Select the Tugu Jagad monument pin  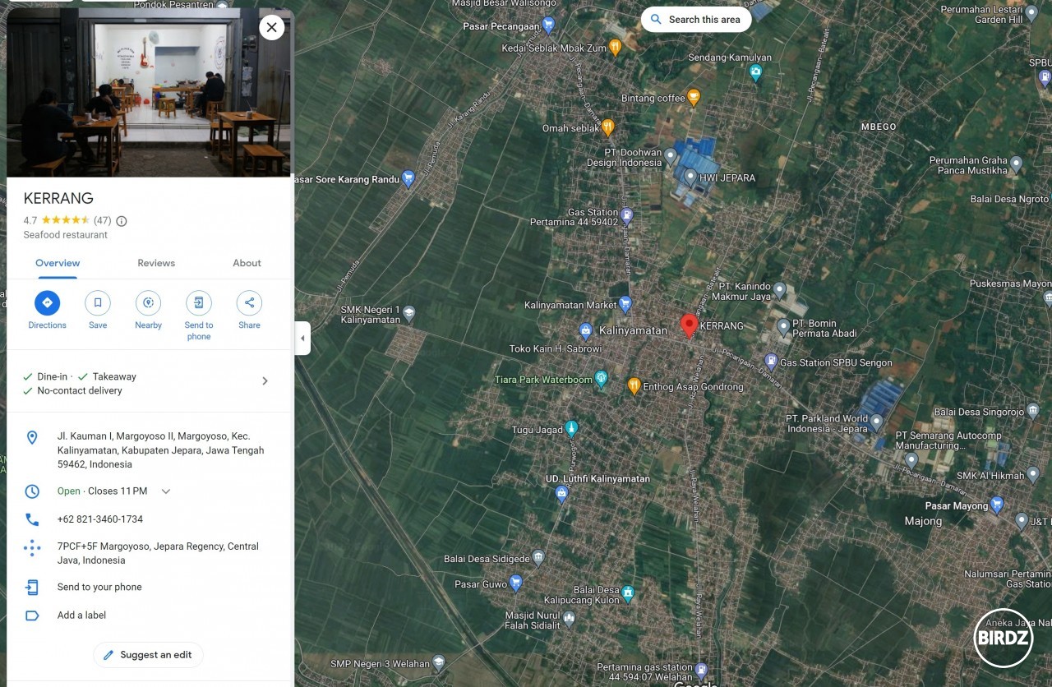click(x=571, y=429)
